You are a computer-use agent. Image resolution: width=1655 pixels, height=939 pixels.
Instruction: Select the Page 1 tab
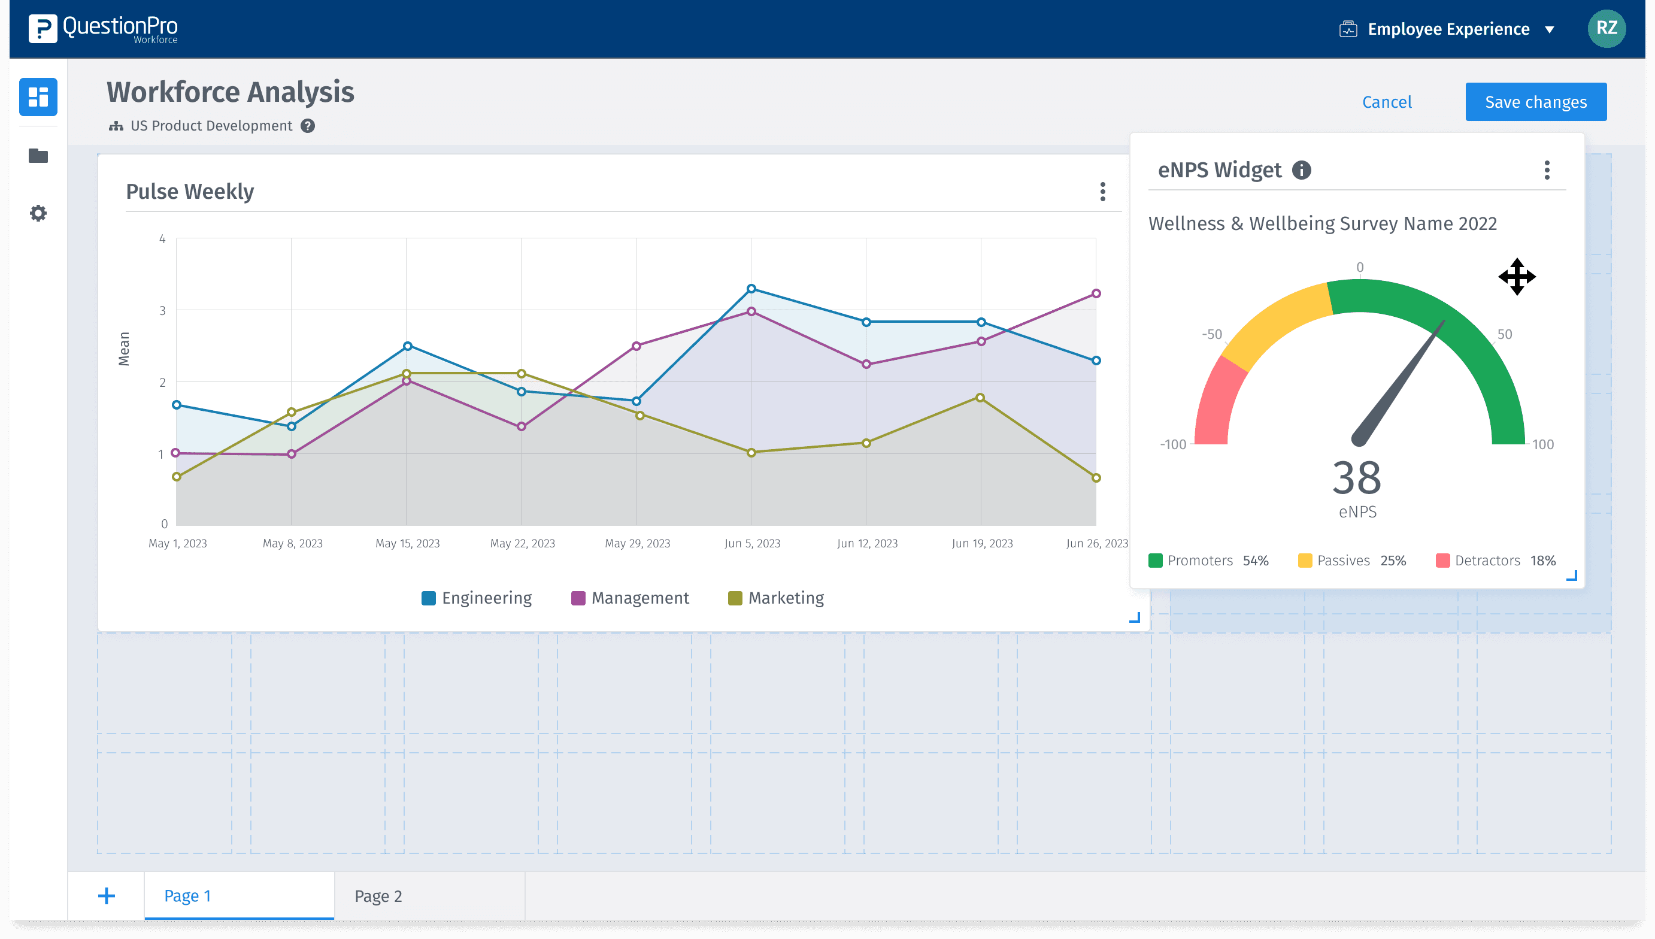coord(187,896)
